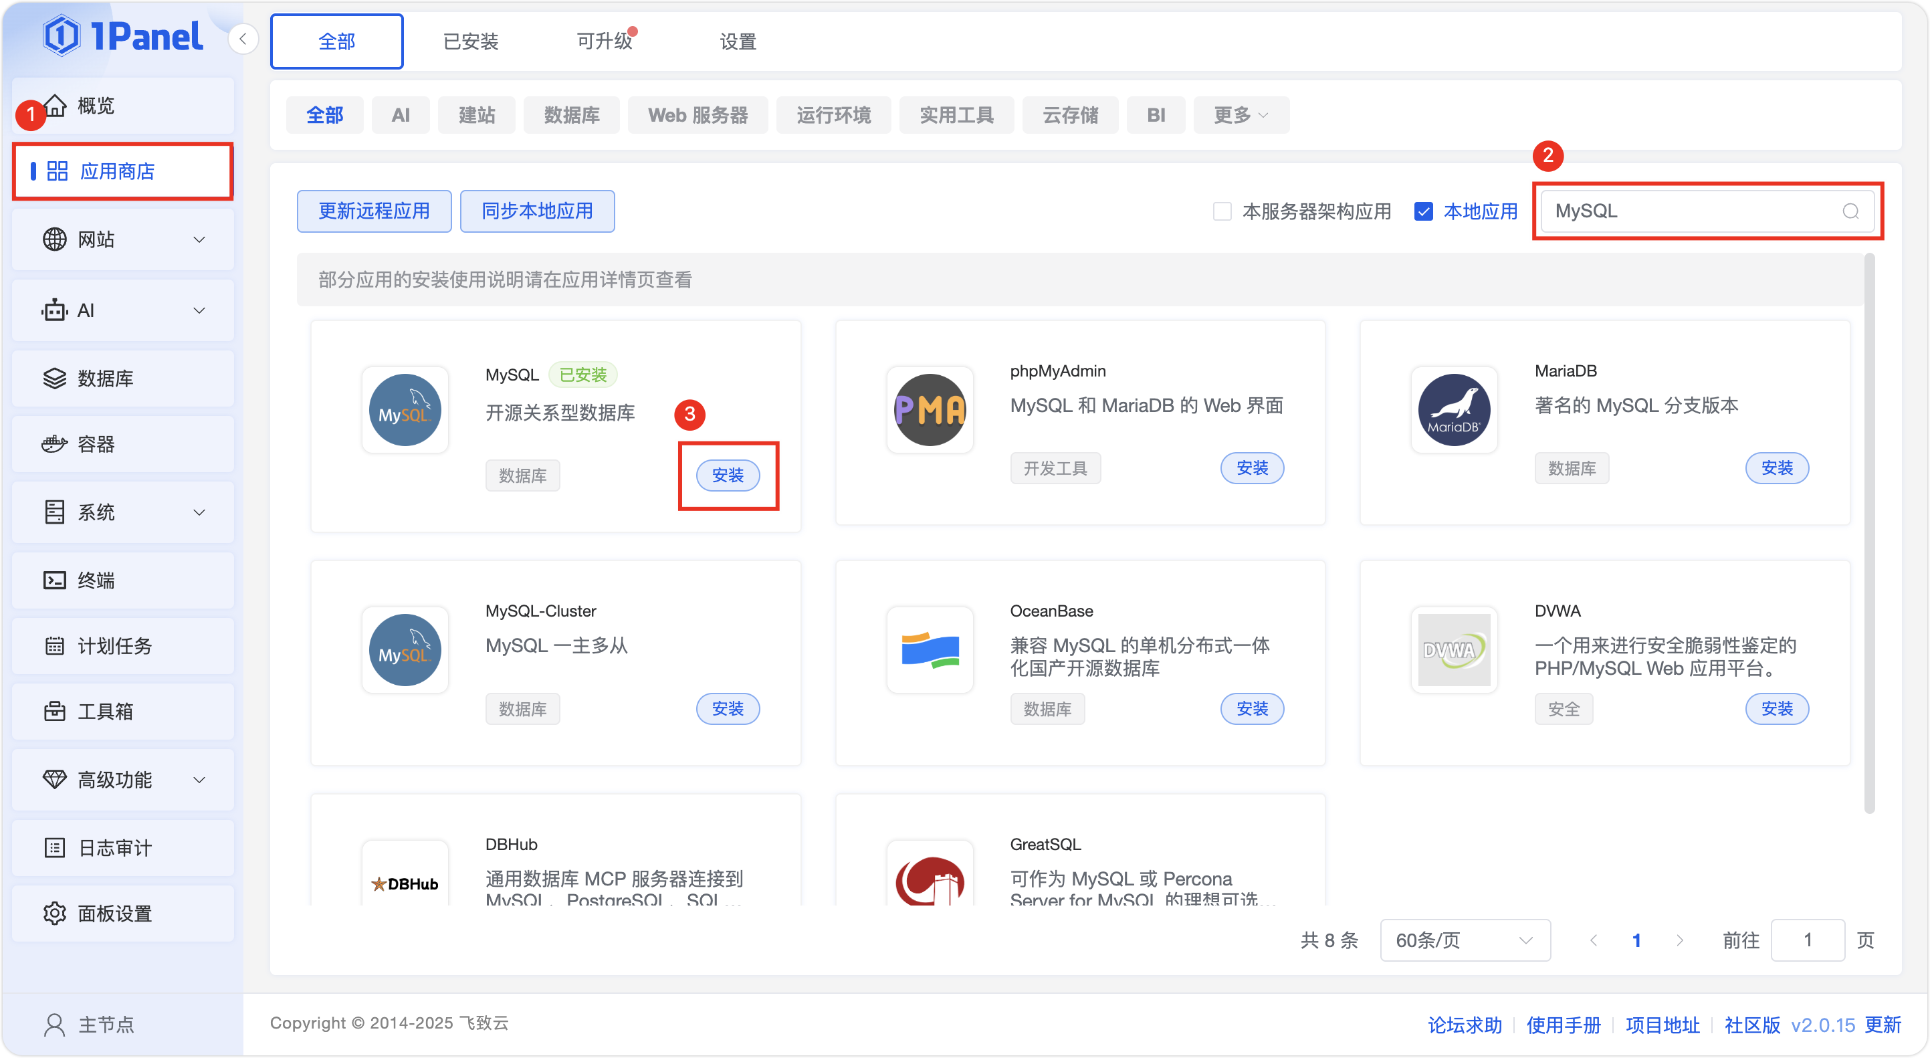Open the 终端 terminal page
Image resolution: width=1930 pixels, height=1058 pixels.
click(96, 580)
